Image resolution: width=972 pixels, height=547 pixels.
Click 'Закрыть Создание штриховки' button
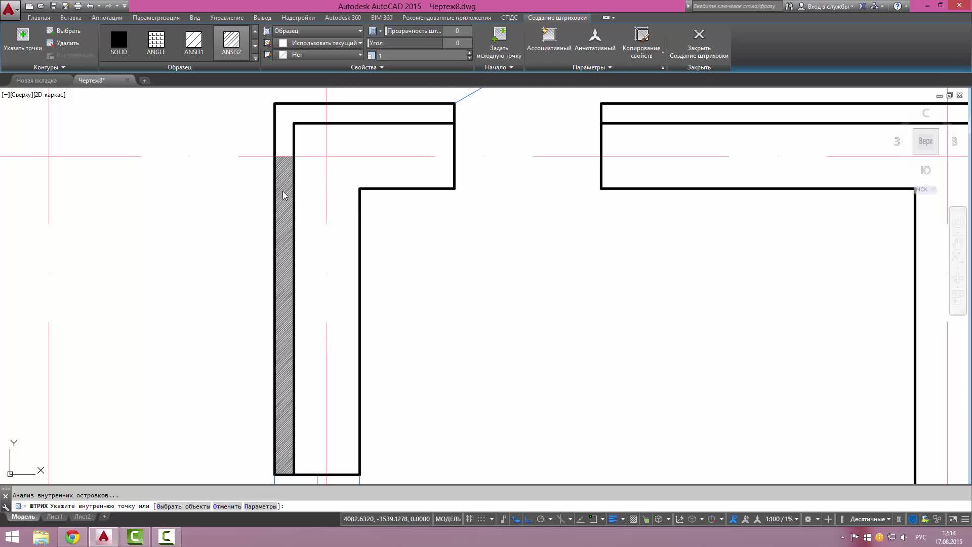pos(699,43)
